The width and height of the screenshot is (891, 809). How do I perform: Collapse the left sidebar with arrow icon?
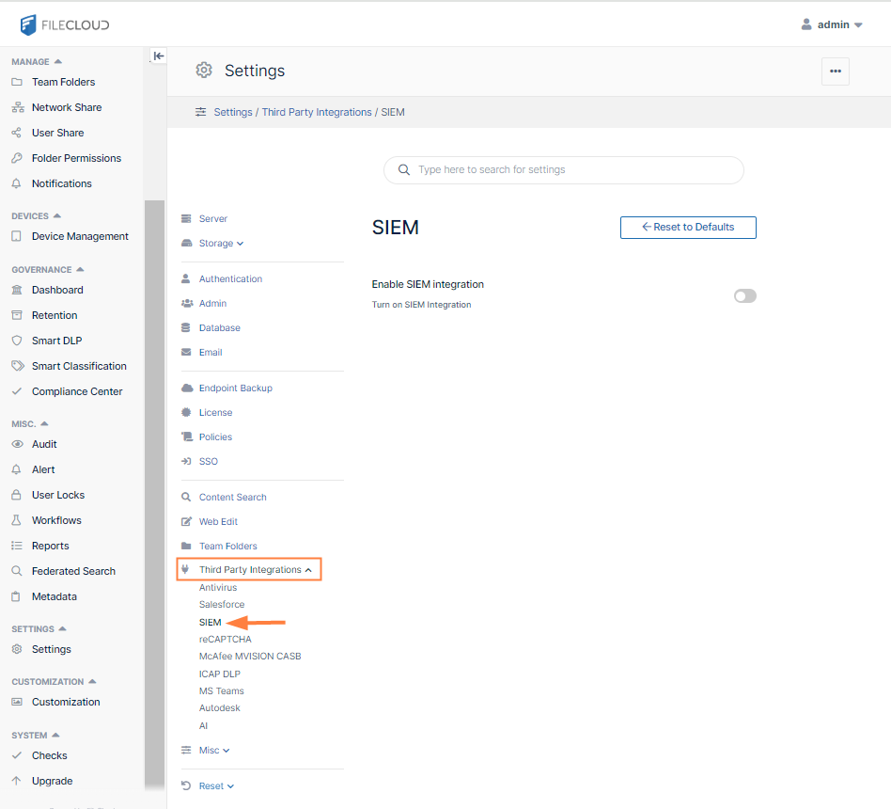click(x=159, y=56)
